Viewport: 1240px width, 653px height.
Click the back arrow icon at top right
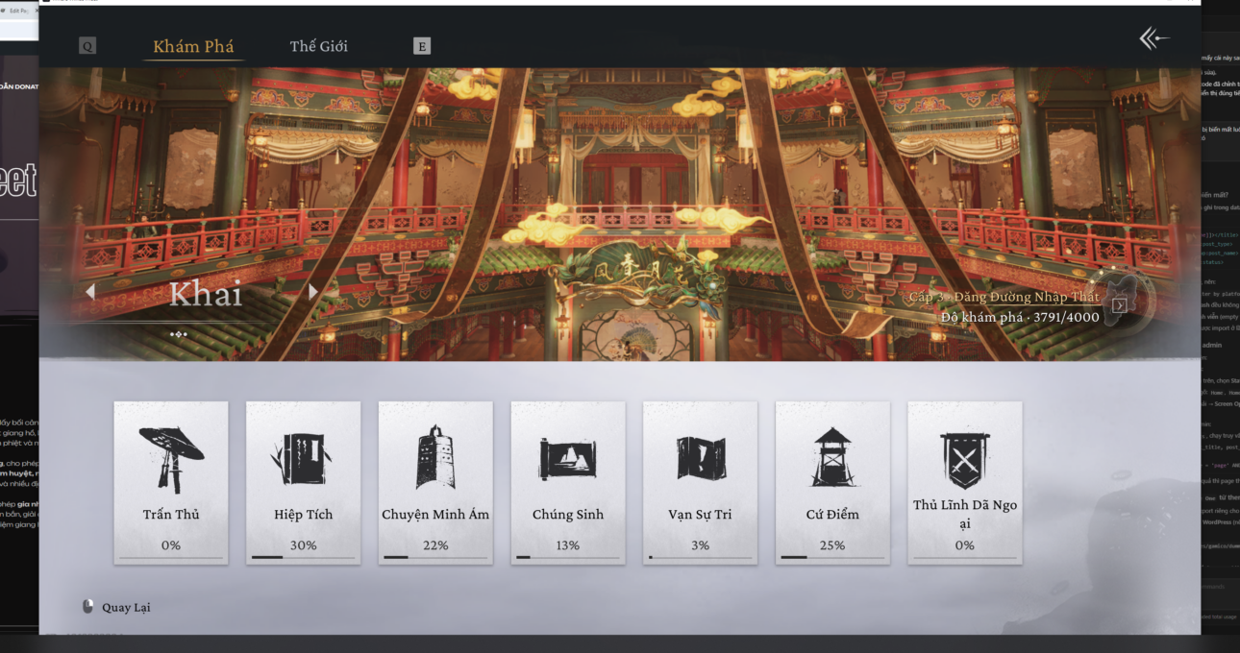tap(1153, 38)
